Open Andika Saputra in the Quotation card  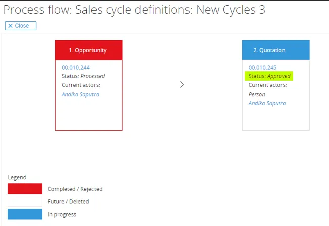tap(267, 103)
